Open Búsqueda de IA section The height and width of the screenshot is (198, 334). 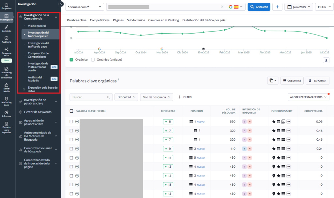(7, 52)
